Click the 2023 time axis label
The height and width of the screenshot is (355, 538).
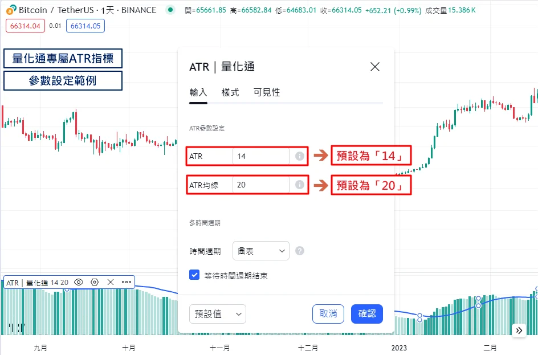(x=399, y=348)
